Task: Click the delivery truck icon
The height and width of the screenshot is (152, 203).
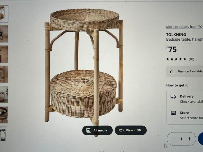Action: (x=173, y=97)
